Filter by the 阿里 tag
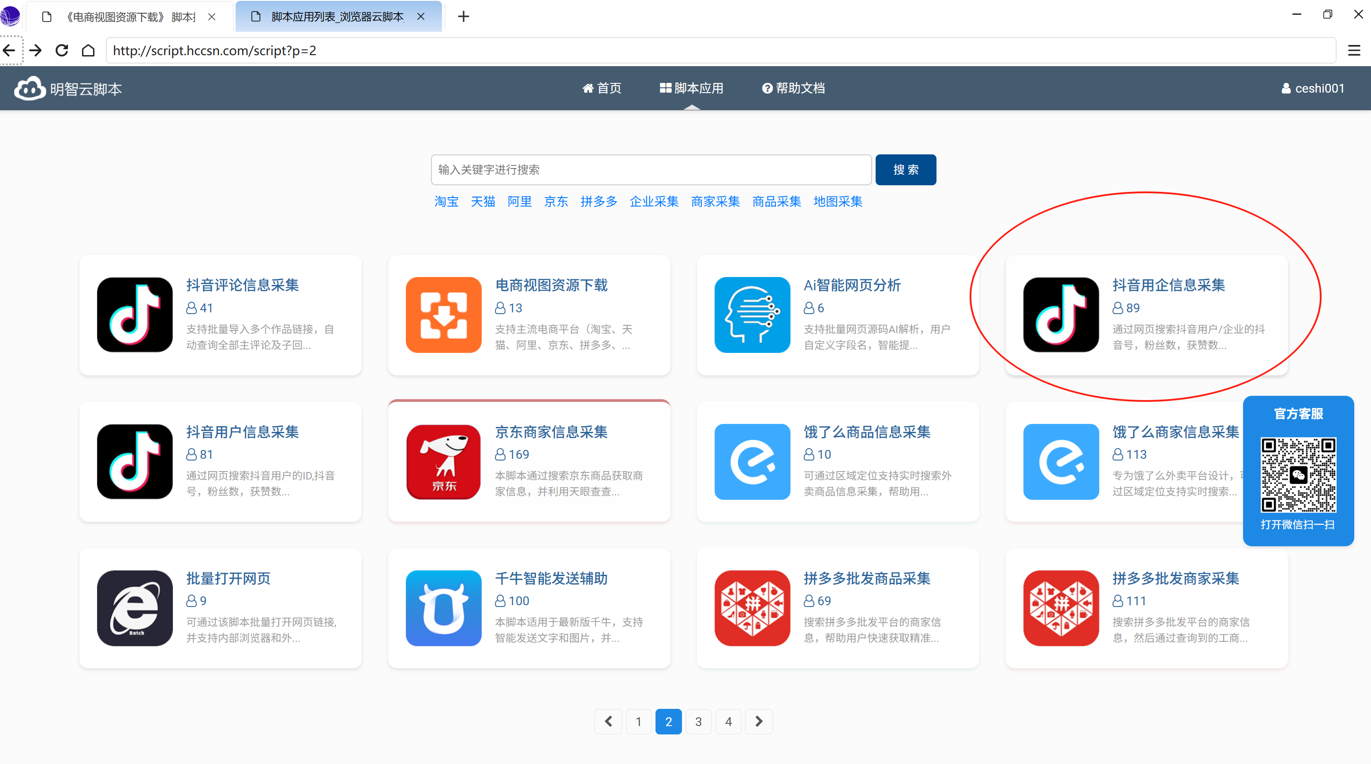The image size is (1371, 764). coord(520,202)
